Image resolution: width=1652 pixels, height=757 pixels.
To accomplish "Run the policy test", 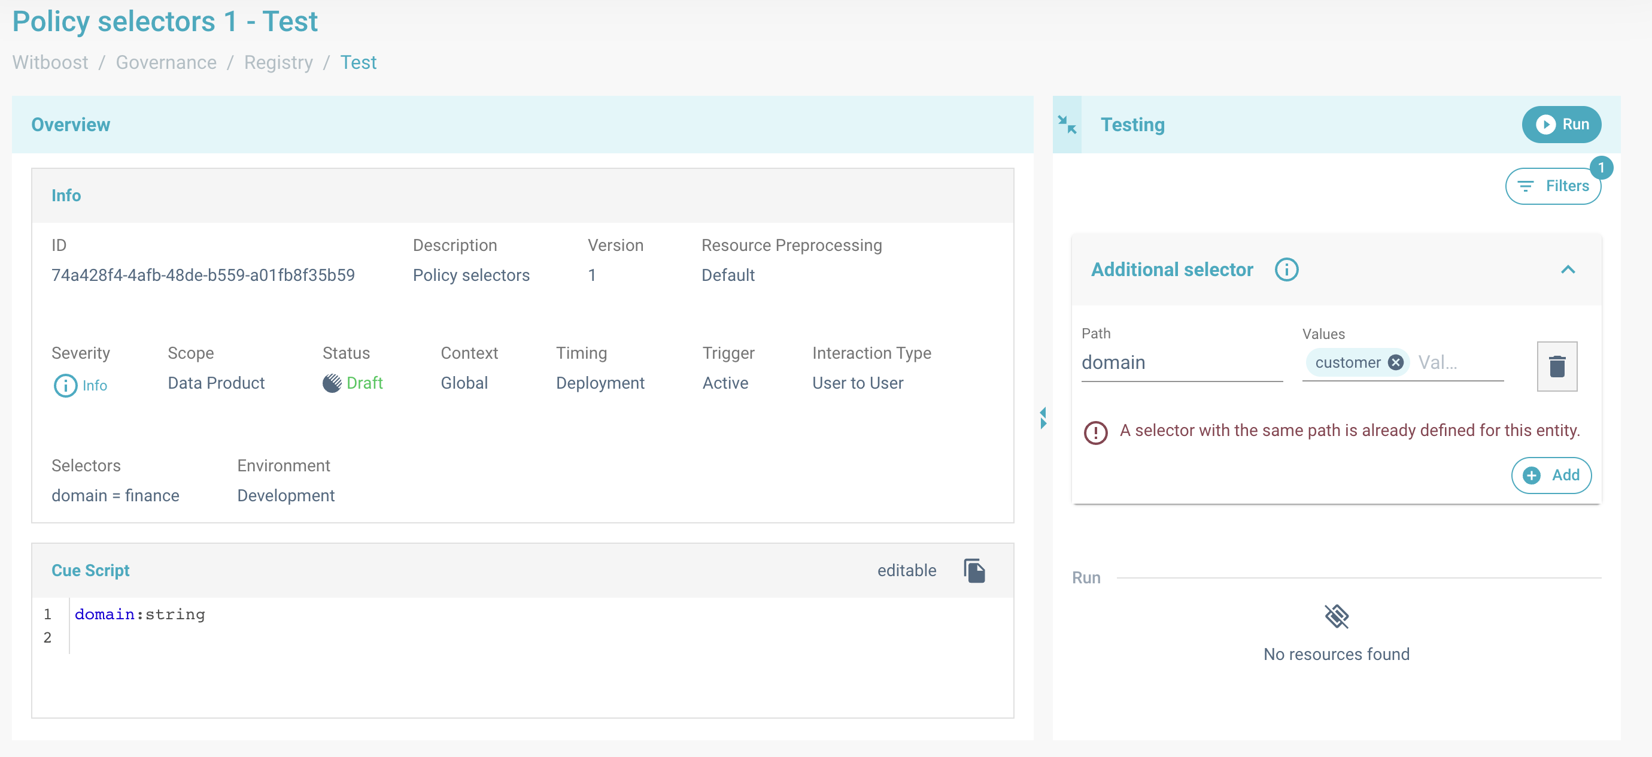I will tap(1561, 125).
